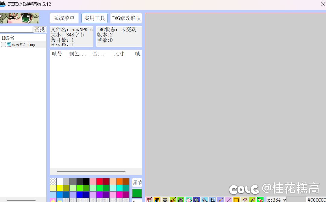The image size is (326, 202).
Task: Tick the checkbox beside newV2.img
Action: (3, 45)
